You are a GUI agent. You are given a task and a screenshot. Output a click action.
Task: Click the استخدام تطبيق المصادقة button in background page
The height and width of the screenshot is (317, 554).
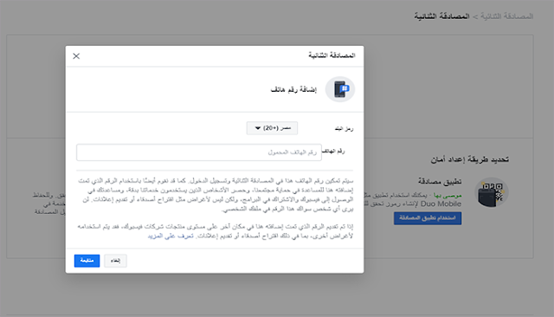[428, 218]
